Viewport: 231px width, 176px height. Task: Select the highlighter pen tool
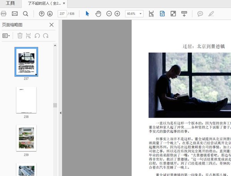[x=211, y=14]
